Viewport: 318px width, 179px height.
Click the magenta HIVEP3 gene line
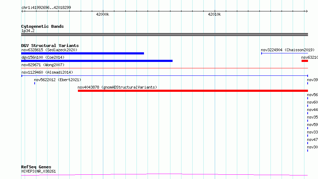click(164, 175)
